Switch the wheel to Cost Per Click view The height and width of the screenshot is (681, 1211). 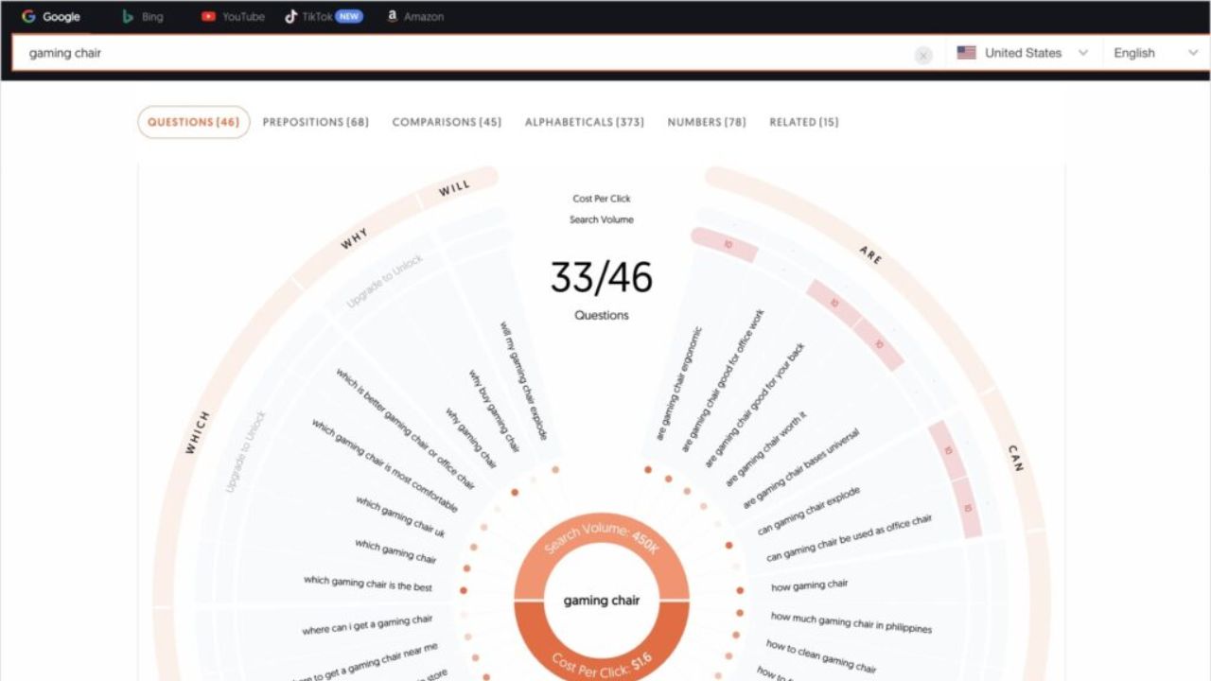(x=602, y=199)
